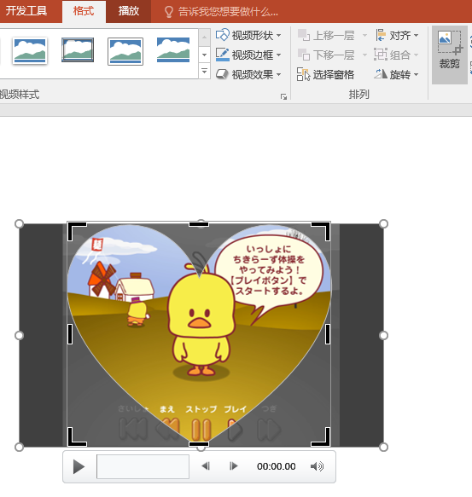
Task: Select the 格式 ribbon tab
Action: tap(84, 11)
